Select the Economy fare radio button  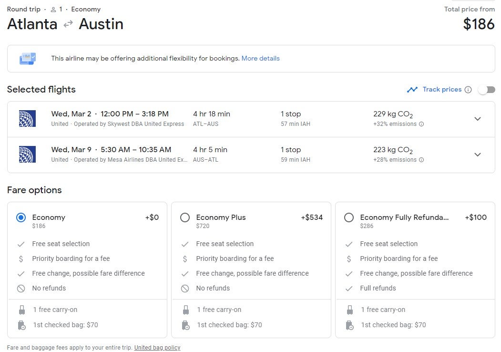pyautogui.click(x=21, y=217)
